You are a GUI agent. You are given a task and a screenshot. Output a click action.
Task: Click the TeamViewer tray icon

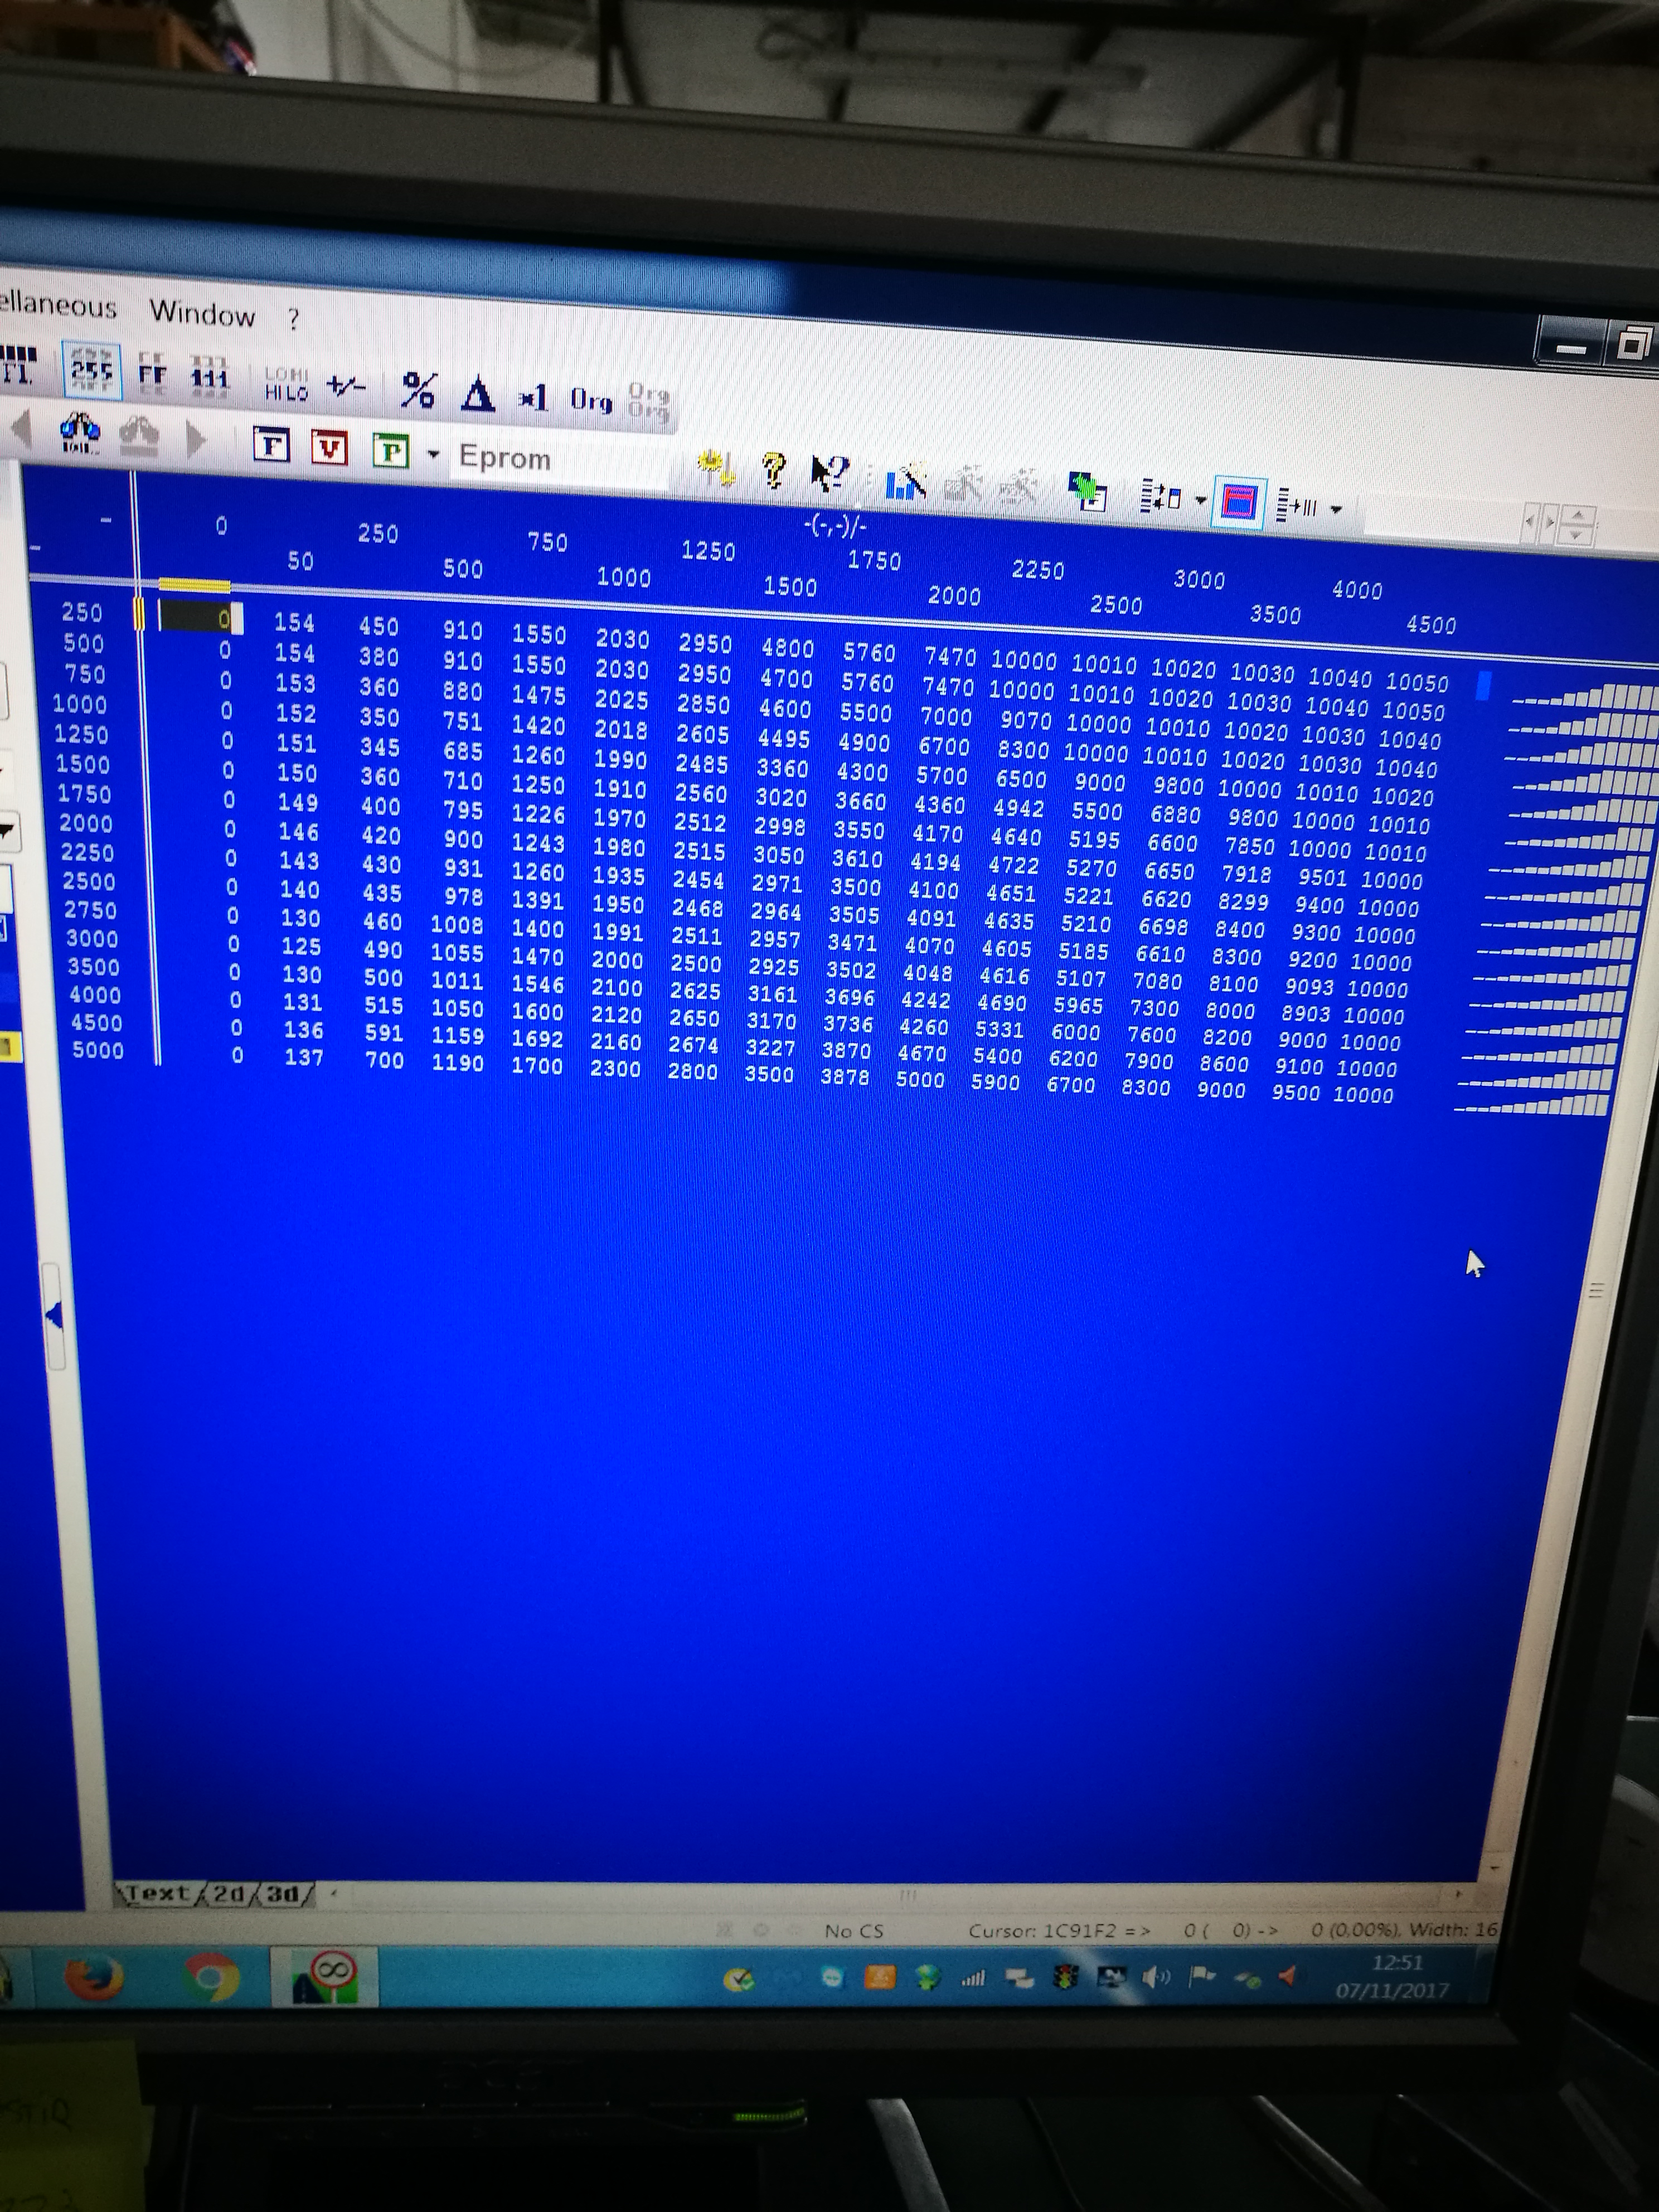coord(832,1977)
